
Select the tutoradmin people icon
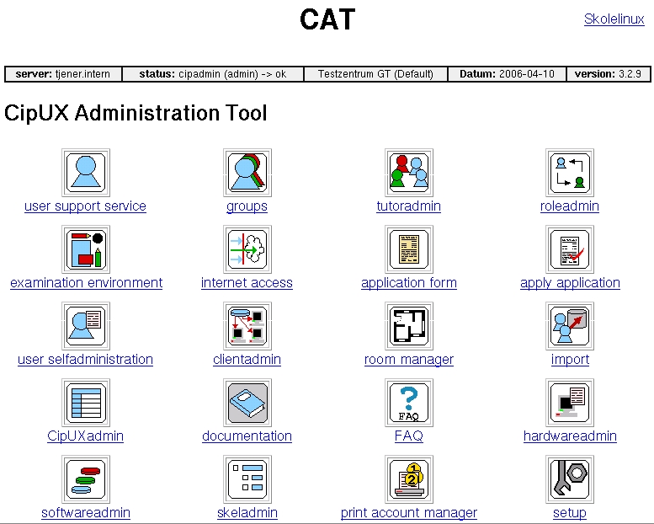point(408,173)
